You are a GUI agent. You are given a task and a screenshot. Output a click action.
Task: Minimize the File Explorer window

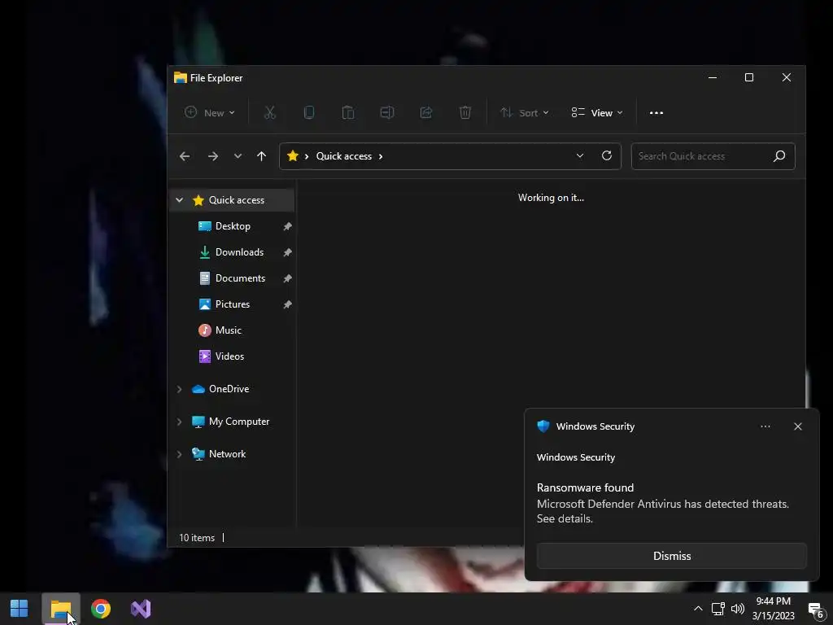pos(713,77)
